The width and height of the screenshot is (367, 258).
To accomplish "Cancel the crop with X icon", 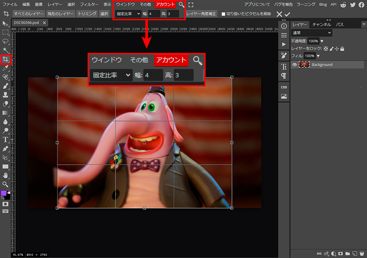I will 279,14.
